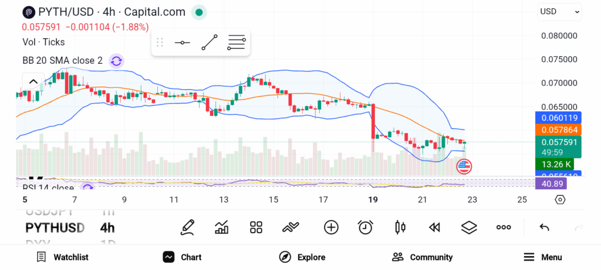Change chart type via candlestick icon

click(400, 227)
